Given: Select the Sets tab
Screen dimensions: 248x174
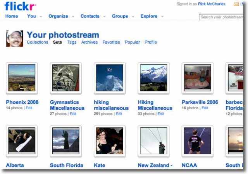Looking at the screenshot, I should (x=57, y=42).
